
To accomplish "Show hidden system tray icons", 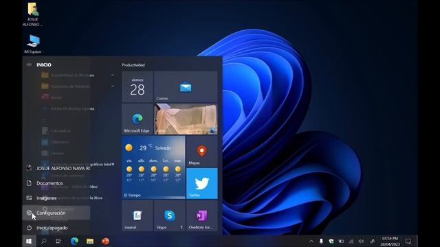I will (311, 241).
